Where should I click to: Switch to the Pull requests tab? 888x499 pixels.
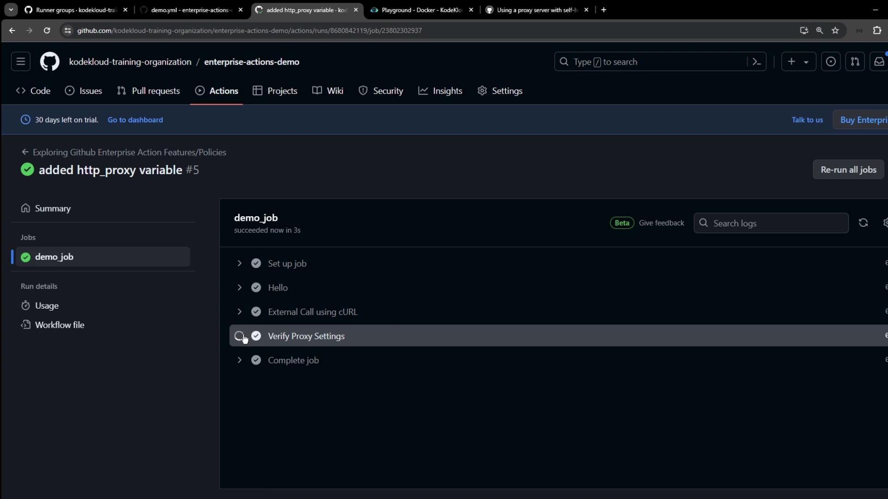(148, 91)
